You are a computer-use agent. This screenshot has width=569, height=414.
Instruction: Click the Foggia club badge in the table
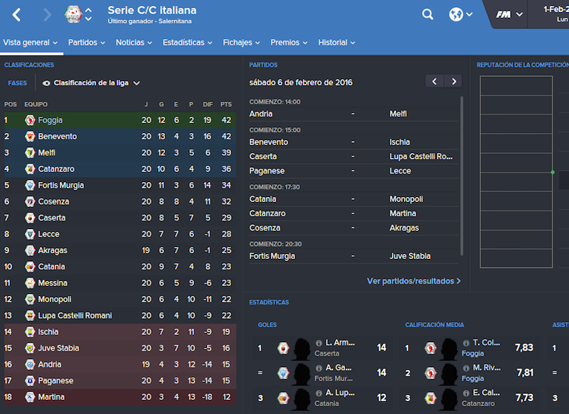coord(30,120)
